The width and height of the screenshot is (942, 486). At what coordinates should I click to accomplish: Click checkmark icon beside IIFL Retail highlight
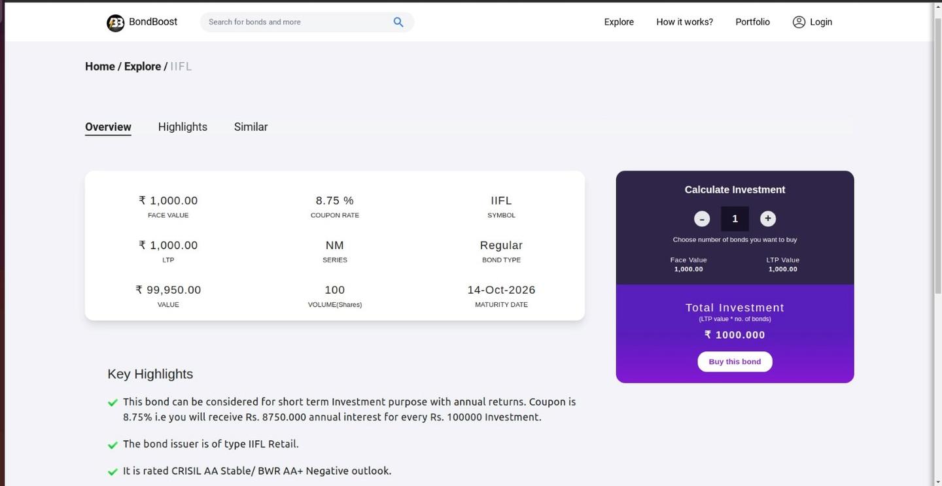113,445
